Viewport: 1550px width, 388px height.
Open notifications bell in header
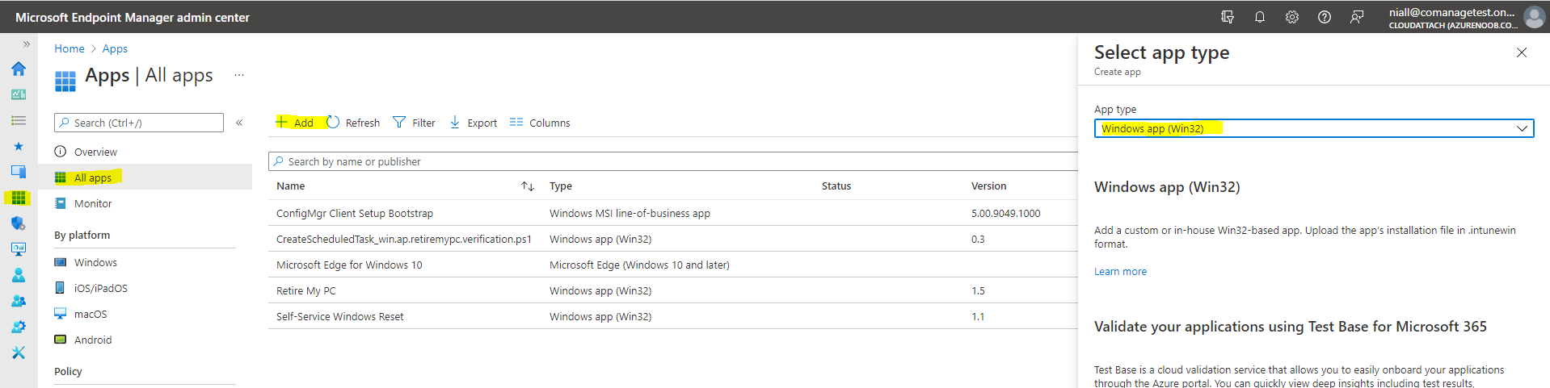(1260, 17)
